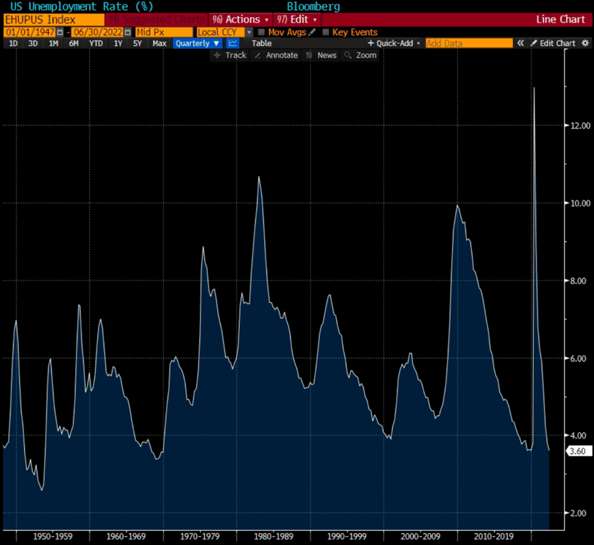The image size is (594, 545).
Task: Click the 10.00 y-axis label
Action: (581, 204)
